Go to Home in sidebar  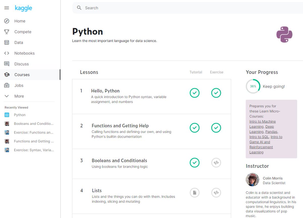click(20, 21)
